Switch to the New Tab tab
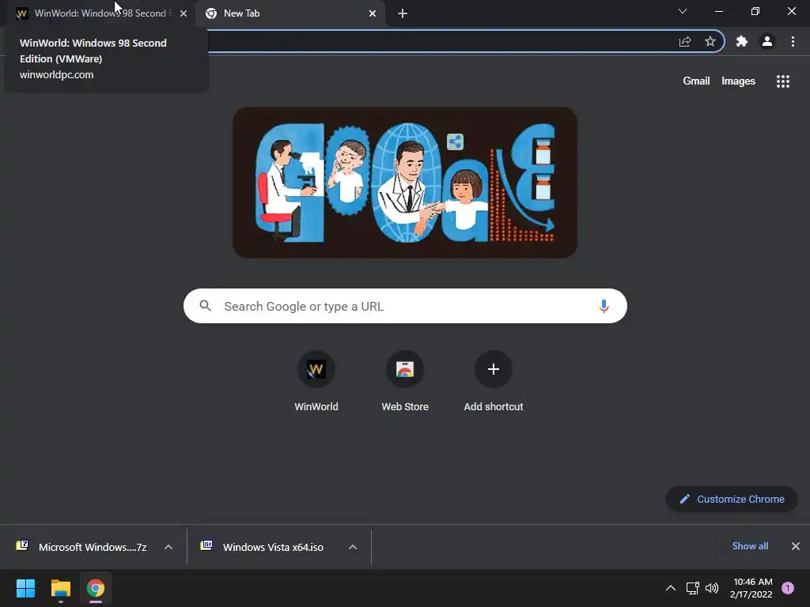 point(290,13)
